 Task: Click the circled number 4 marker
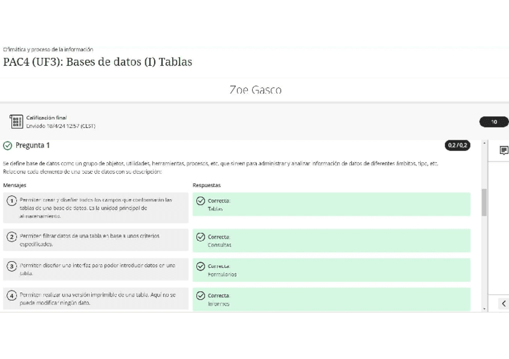[x=11, y=295]
